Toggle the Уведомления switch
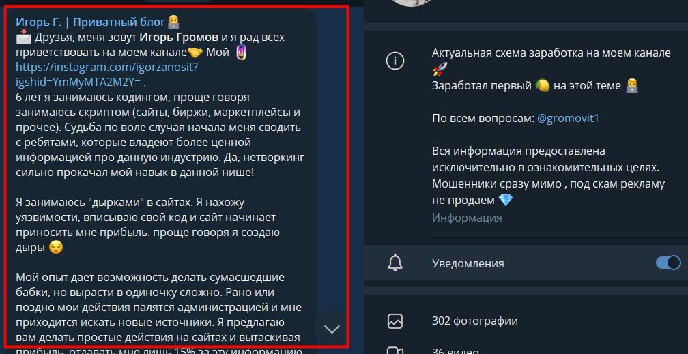 [668, 263]
